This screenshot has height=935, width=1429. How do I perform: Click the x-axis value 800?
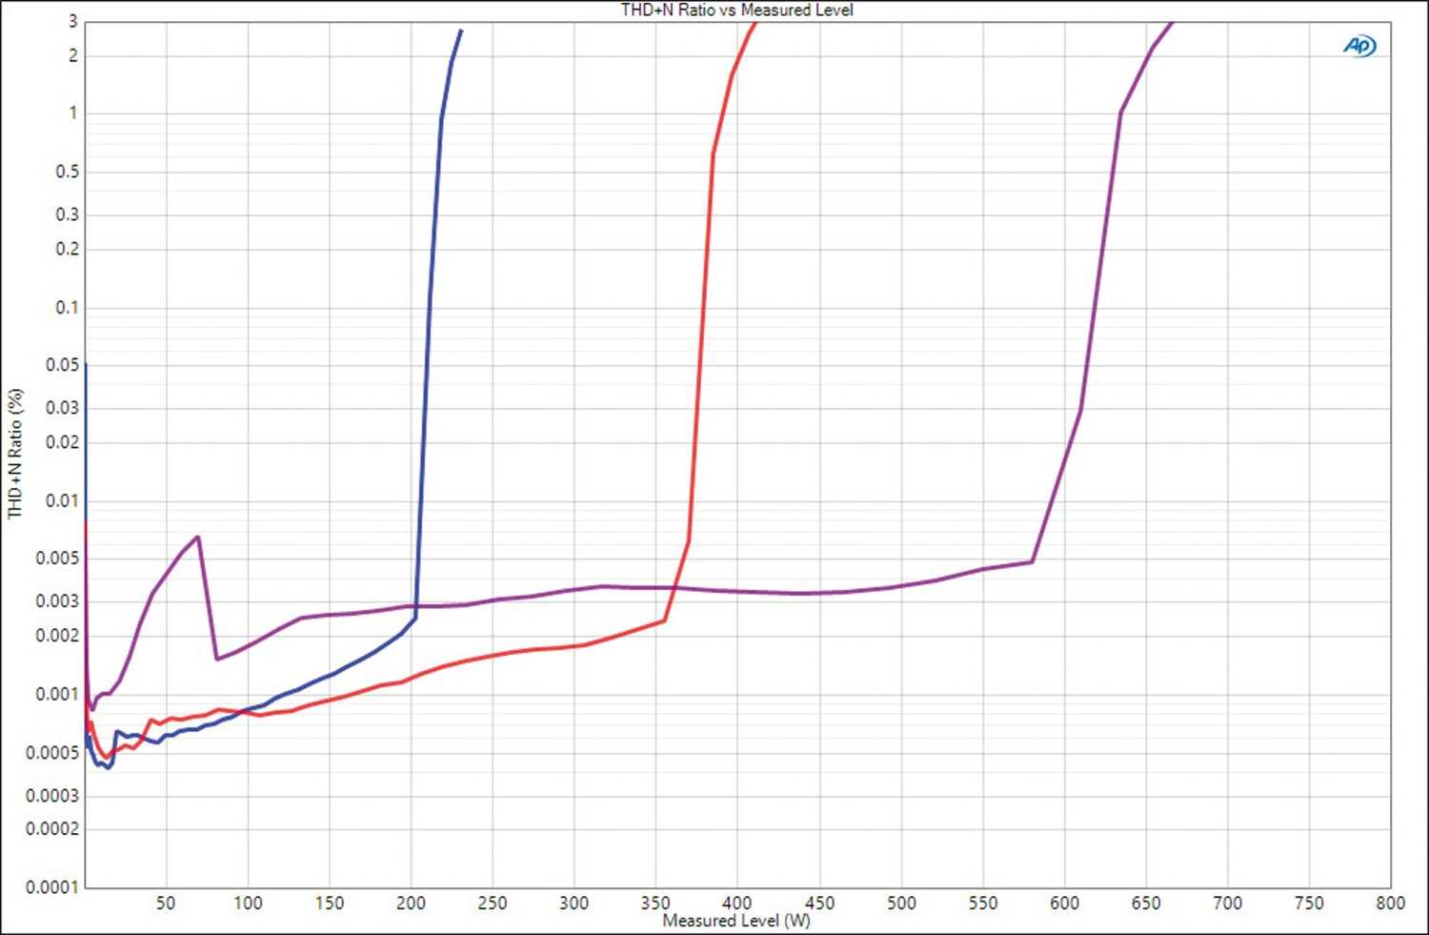click(1391, 903)
